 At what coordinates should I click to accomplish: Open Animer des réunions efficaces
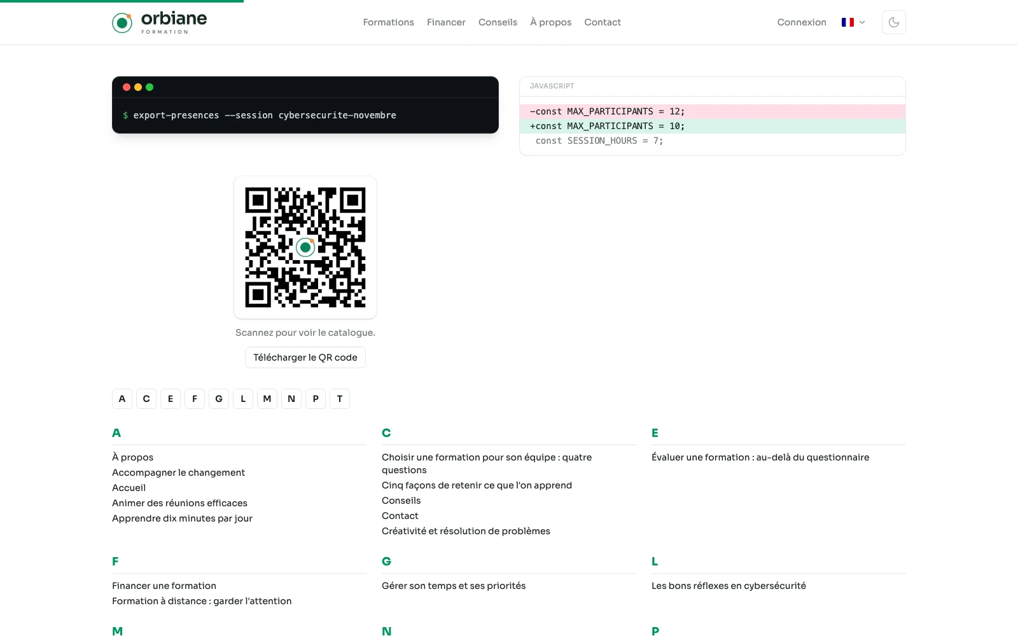coord(179,503)
